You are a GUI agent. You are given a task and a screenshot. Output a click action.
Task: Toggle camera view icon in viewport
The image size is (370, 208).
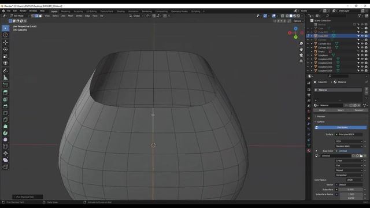pos(301,55)
